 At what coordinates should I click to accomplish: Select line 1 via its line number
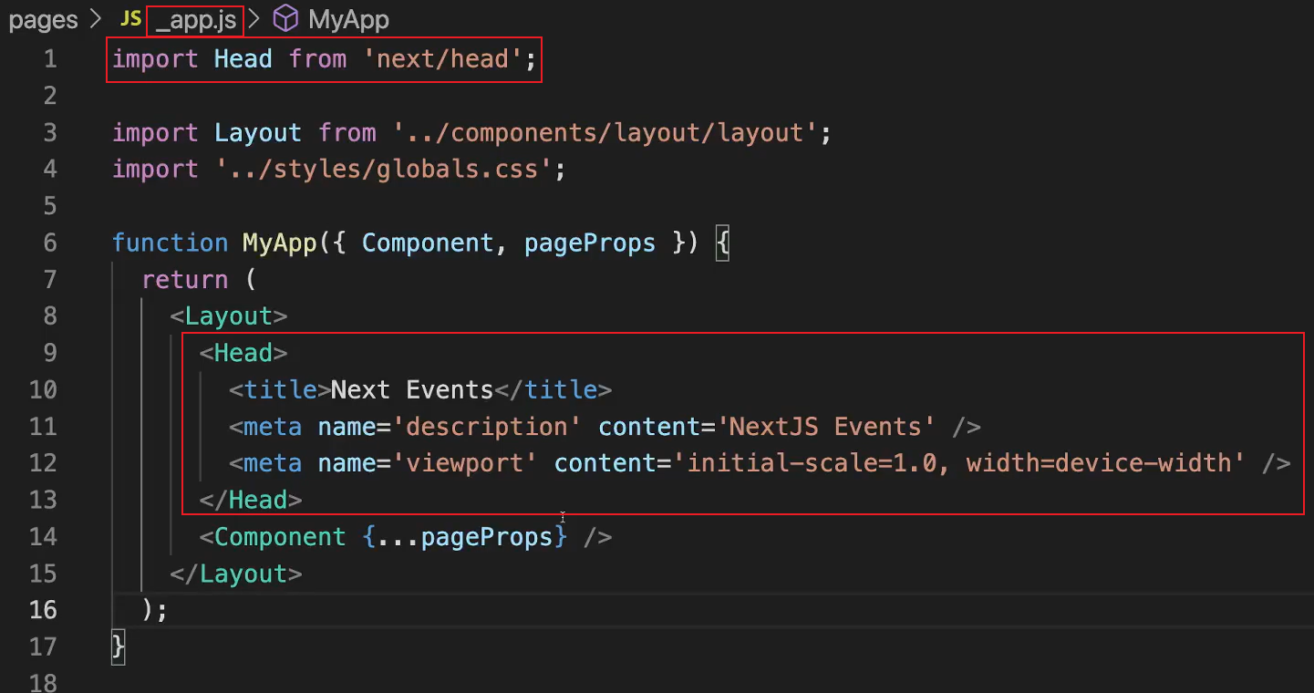[49, 59]
